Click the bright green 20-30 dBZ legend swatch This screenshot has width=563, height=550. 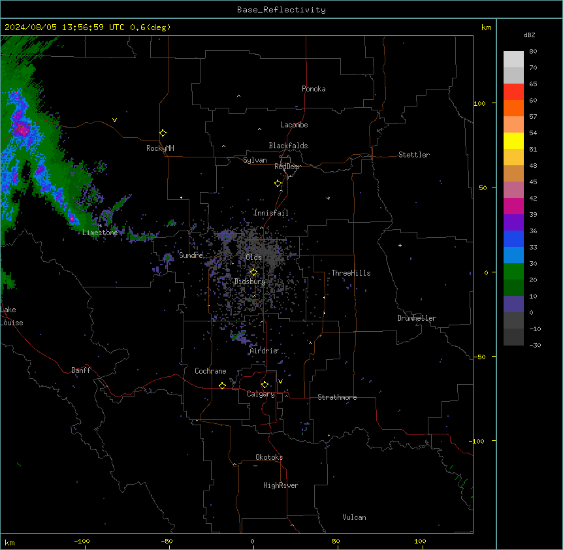point(513,272)
